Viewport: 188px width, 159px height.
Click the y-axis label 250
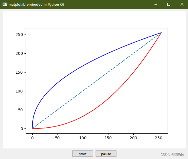(x=19, y=35)
